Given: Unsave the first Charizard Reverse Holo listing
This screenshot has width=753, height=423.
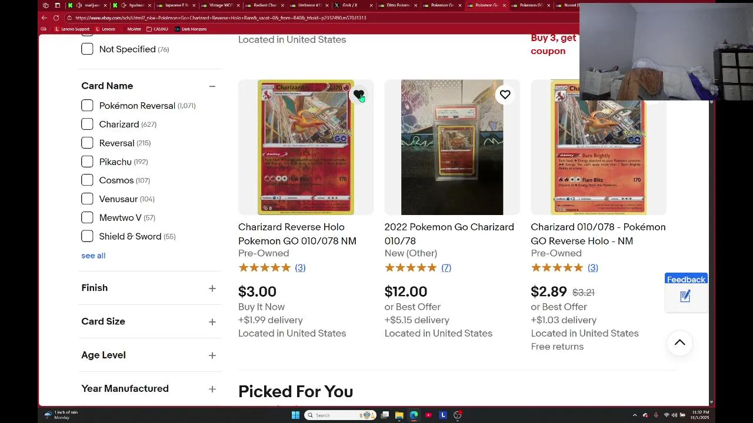Looking at the screenshot, I should coord(359,95).
